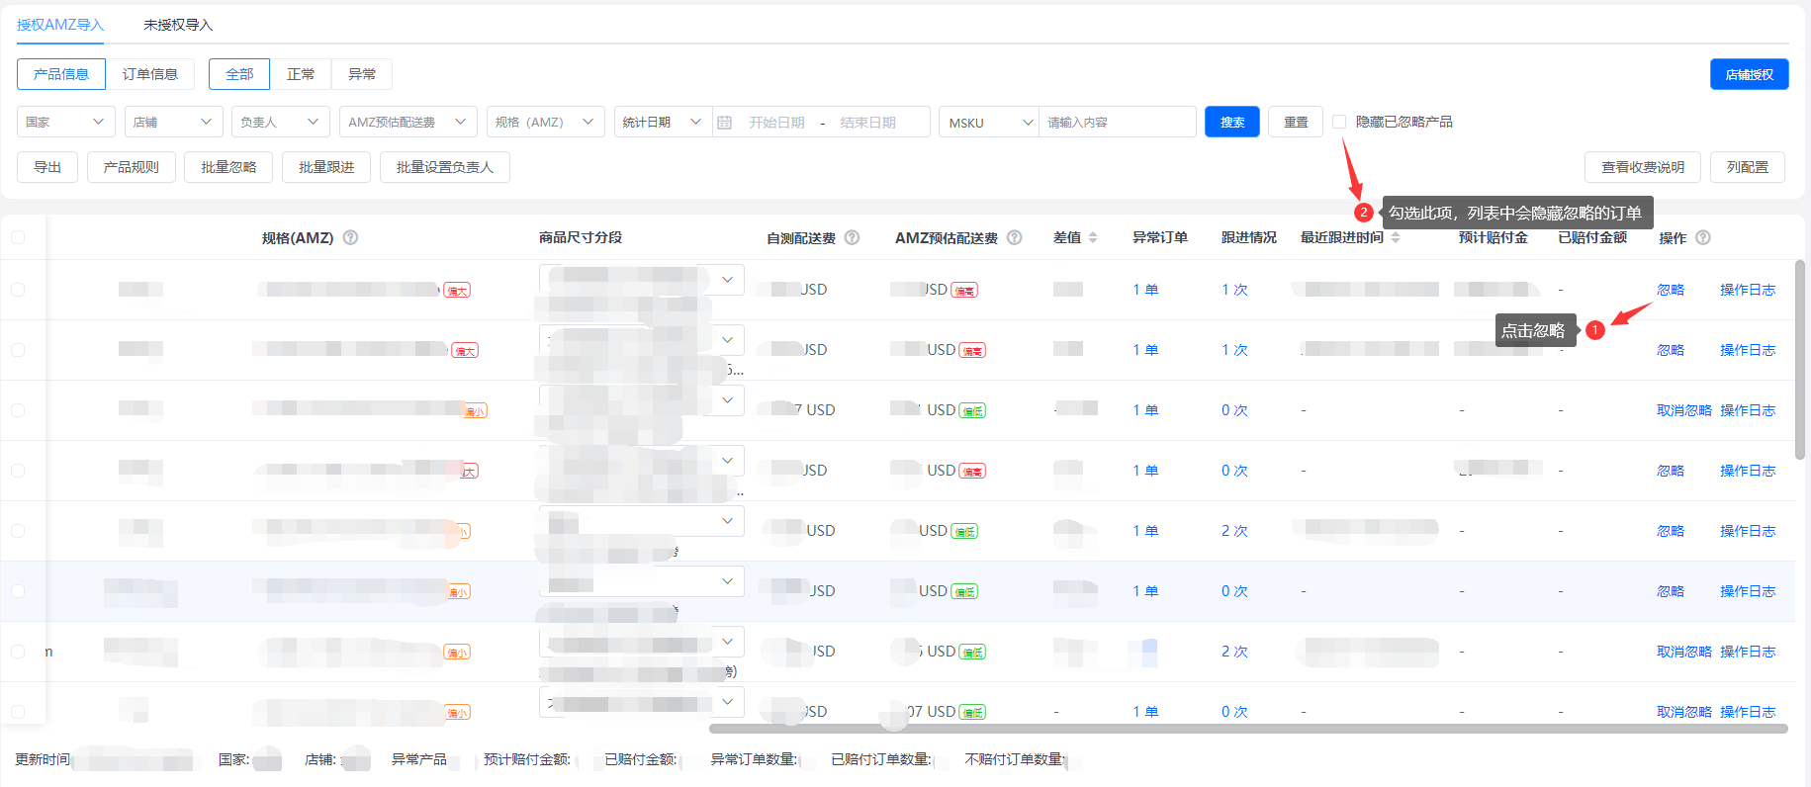
Task: Click help icon next to 操作 header
Action: 1702,237
